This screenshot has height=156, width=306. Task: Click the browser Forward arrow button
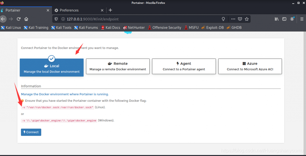pos(11,19)
